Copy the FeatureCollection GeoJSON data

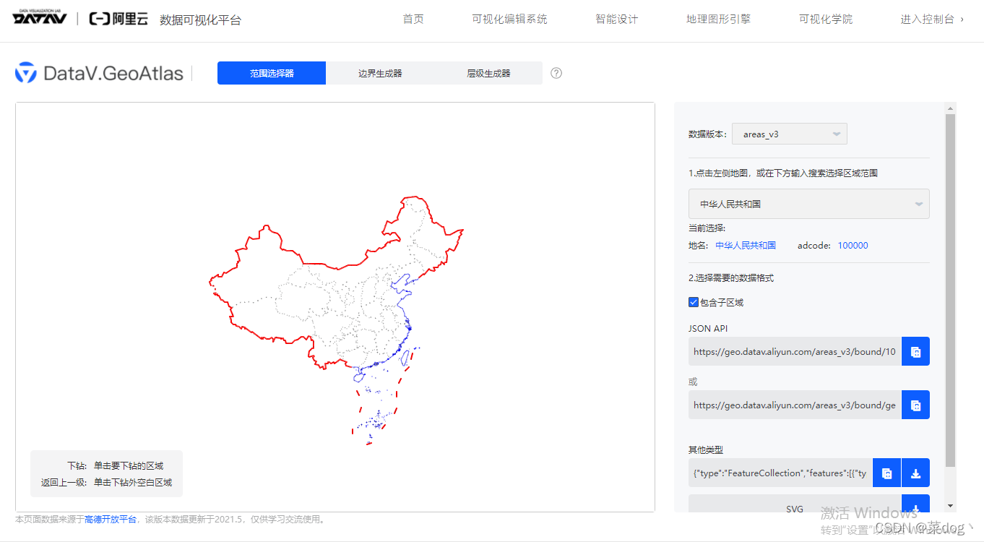coord(886,473)
